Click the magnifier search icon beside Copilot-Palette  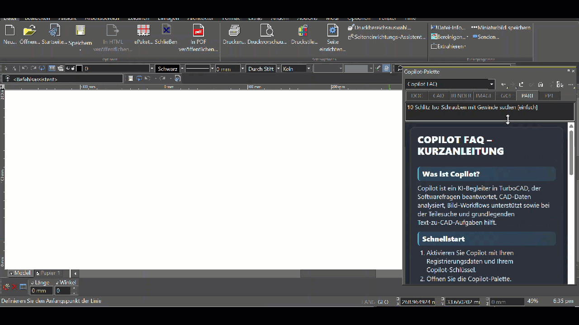click(399, 69)
